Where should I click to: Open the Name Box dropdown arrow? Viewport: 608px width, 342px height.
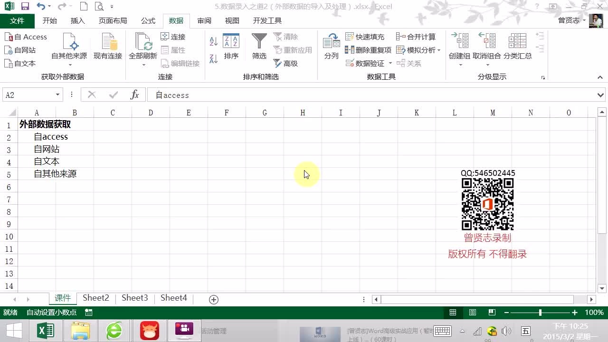click(x=57, y=95)
